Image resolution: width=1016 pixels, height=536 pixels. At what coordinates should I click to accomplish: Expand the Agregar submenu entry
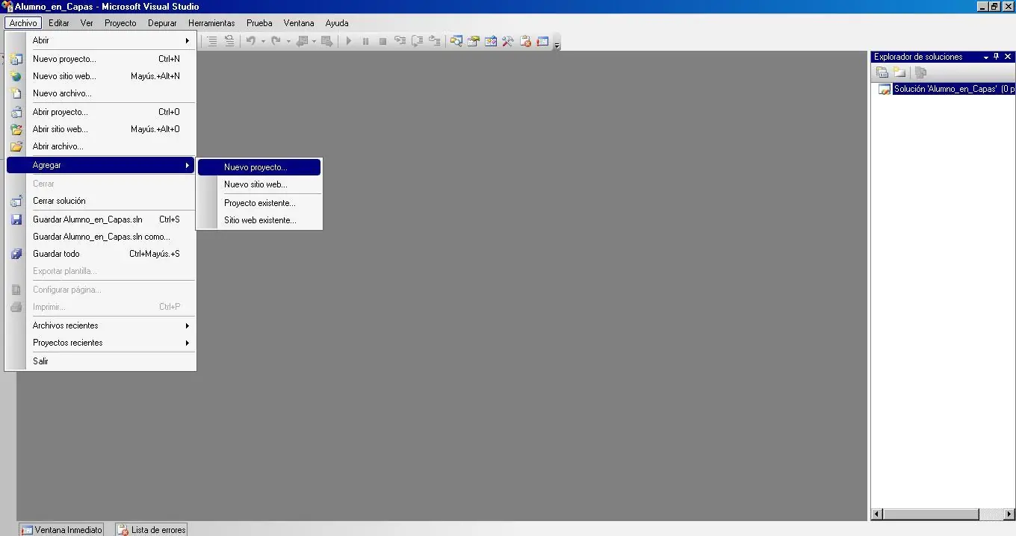click(101, 165)
